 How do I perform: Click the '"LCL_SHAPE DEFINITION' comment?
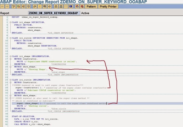coord(60,33)
